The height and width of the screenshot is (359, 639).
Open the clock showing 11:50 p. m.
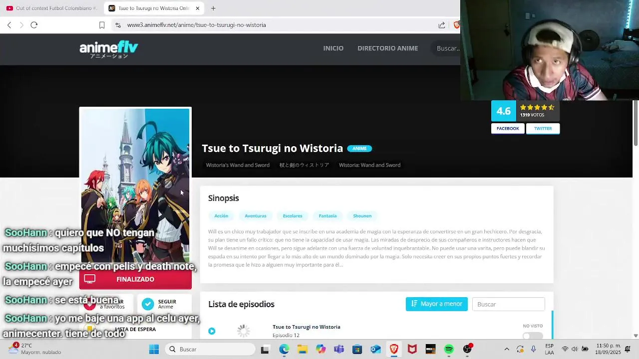click(x=607, y=349)
